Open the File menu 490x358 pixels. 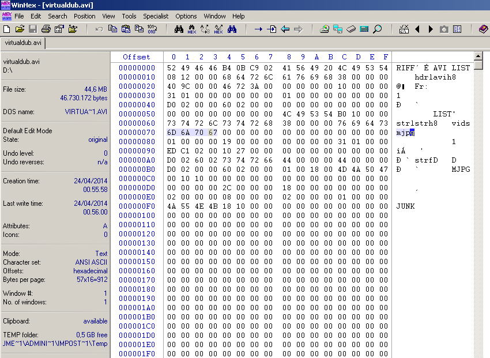(19, 16)
